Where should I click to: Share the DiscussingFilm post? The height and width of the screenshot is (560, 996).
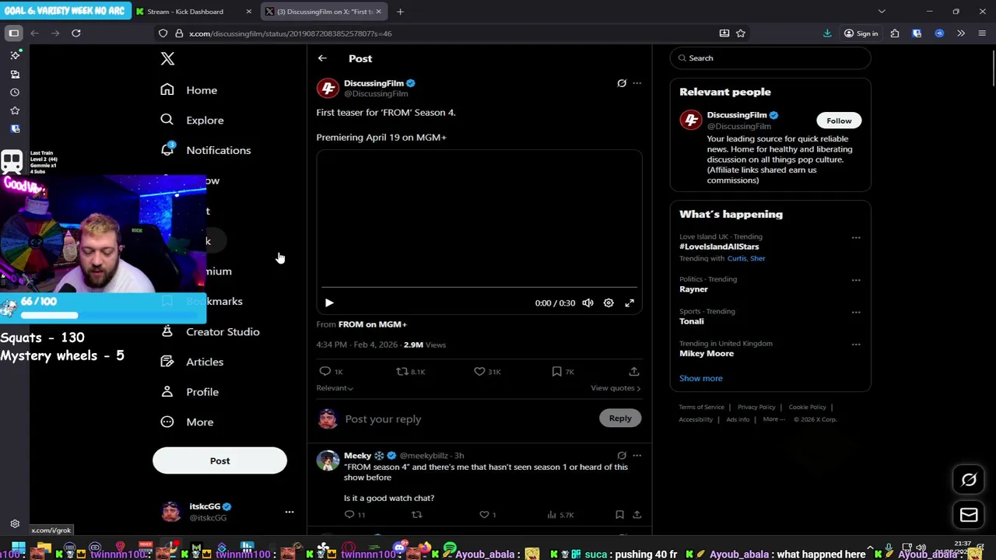[x=634, y=372]
